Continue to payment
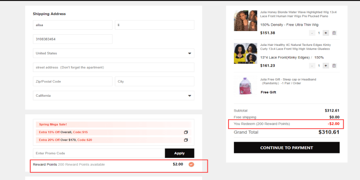The height and width of the screenshot is (180, 360). pyautogui.click(x=287, y=148)
